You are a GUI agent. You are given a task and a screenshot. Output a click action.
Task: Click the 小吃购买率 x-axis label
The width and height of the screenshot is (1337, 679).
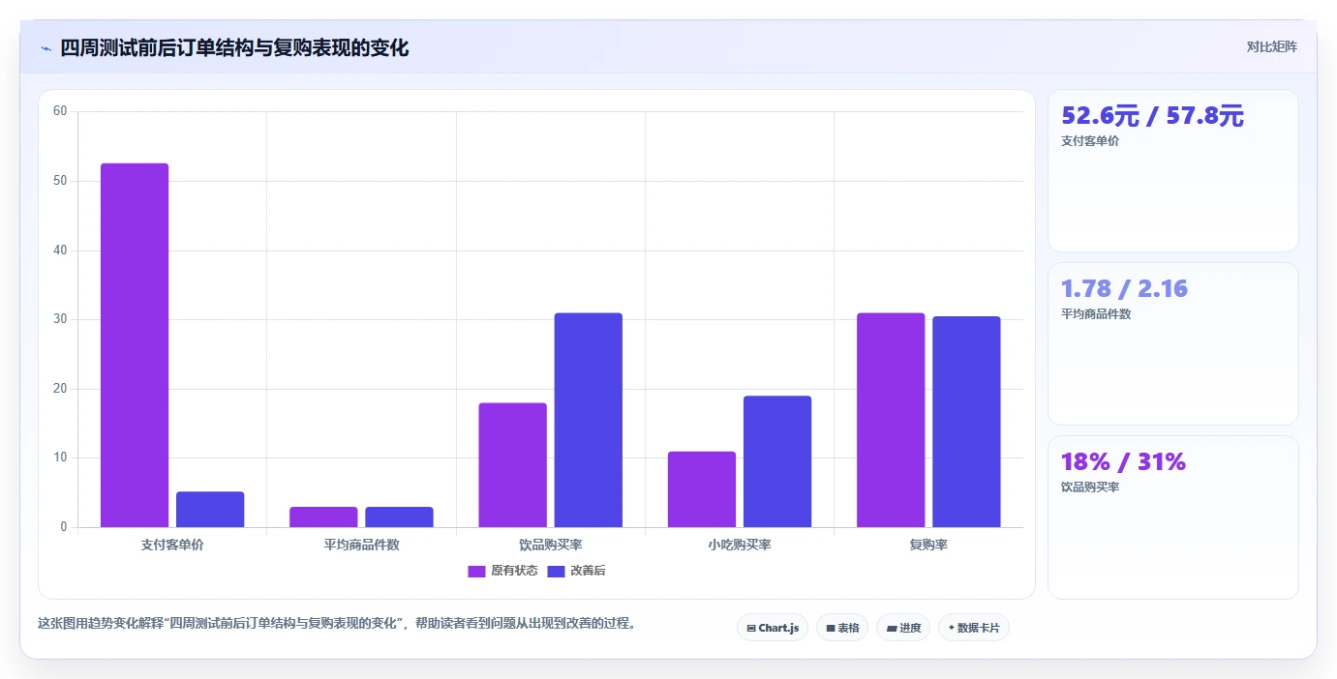739,545
